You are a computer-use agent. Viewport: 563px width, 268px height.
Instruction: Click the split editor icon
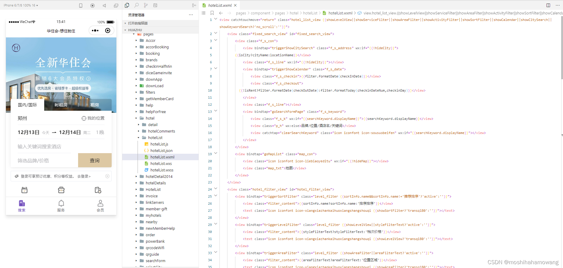(548, 5)
